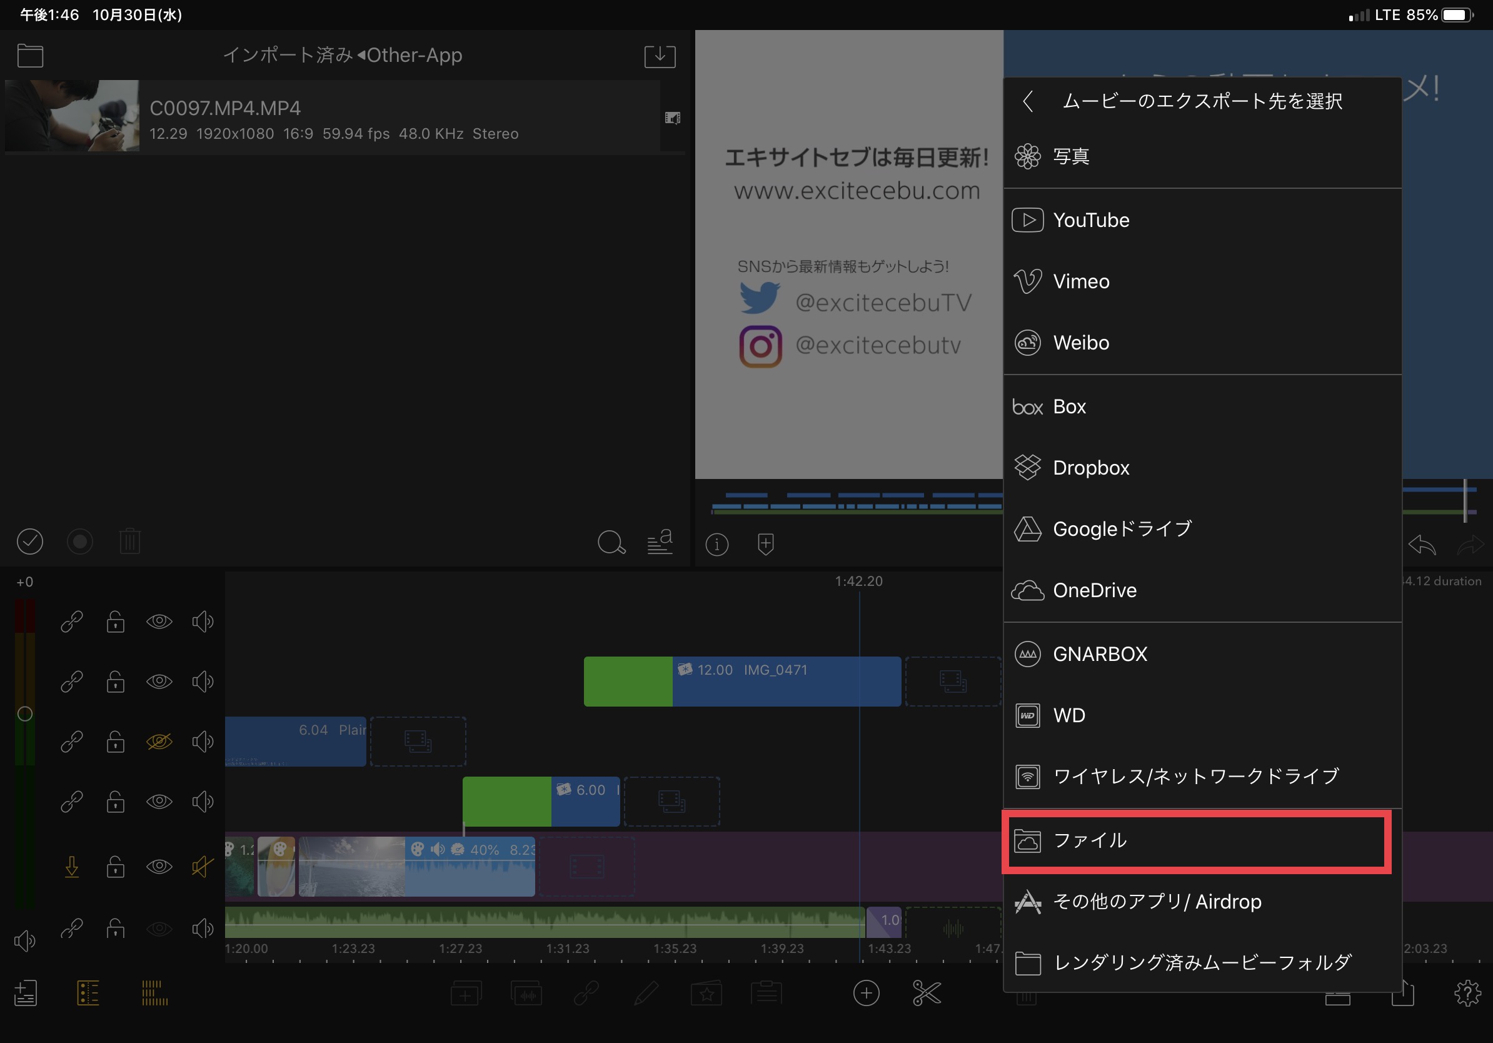Toggle lock on the top track
The width and height of the screenshot is (1493, 1043).
[x=116, y=622]
